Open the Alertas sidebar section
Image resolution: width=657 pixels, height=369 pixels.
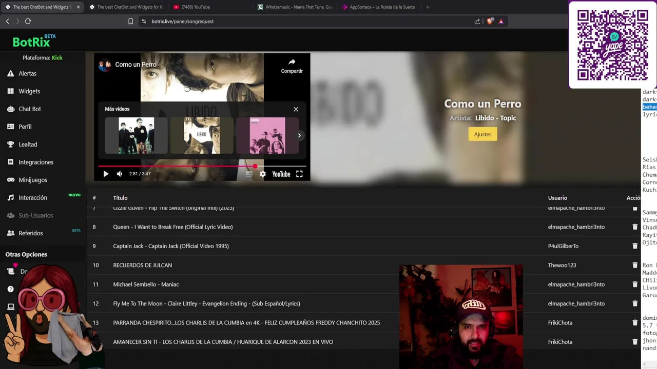(27, 73)
